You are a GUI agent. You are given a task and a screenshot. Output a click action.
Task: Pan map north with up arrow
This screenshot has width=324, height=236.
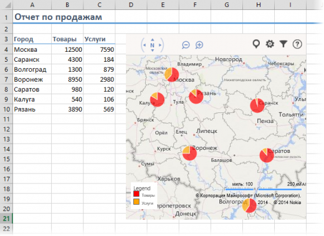click(x=153, y=39)
